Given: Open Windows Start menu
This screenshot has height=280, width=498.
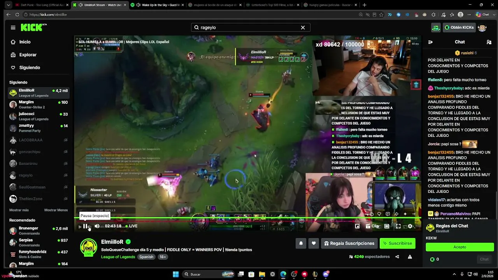Looking at the screenshot, I should pyautogui.click(x=175, y=274).
